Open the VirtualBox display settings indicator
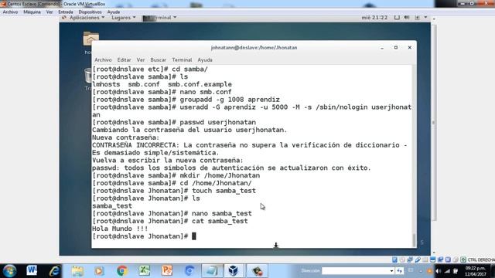This screenshot has width=495, height=278. point(433,259)
